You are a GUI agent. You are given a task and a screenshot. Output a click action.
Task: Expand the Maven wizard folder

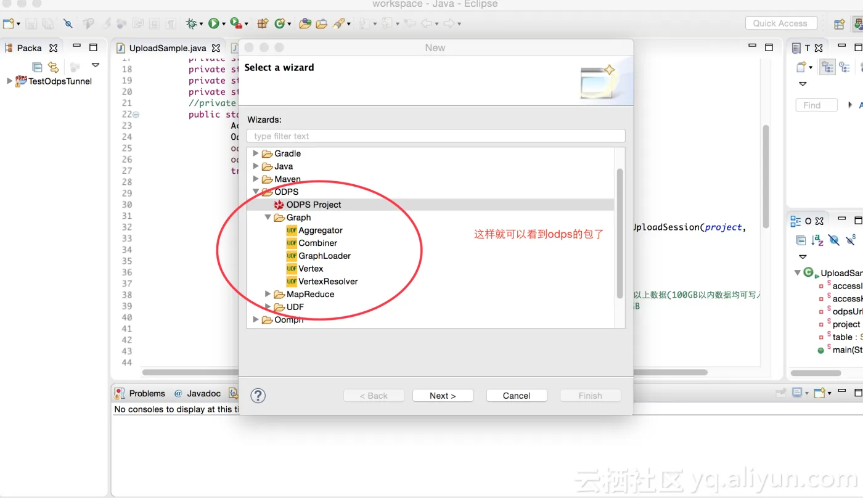pyautogui.click(x=256, y=179)
